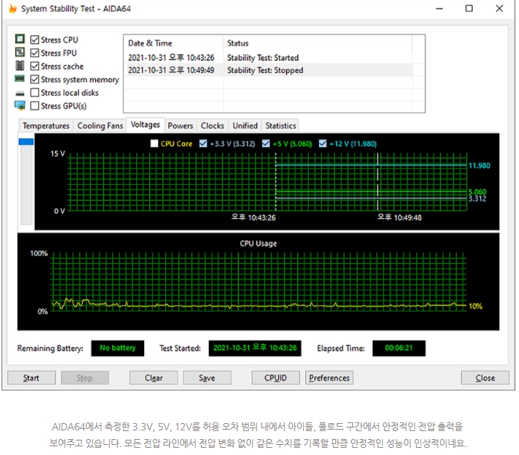
Task: Click the No battery indicator
Action: pos(117,348)
